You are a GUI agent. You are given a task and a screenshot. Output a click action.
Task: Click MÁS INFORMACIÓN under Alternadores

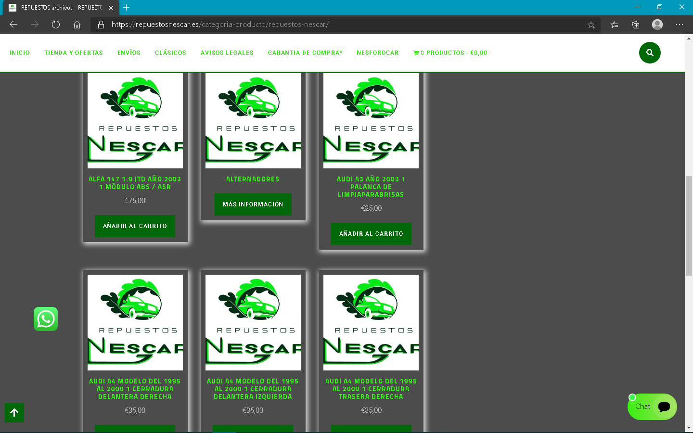tap(253, 204)
